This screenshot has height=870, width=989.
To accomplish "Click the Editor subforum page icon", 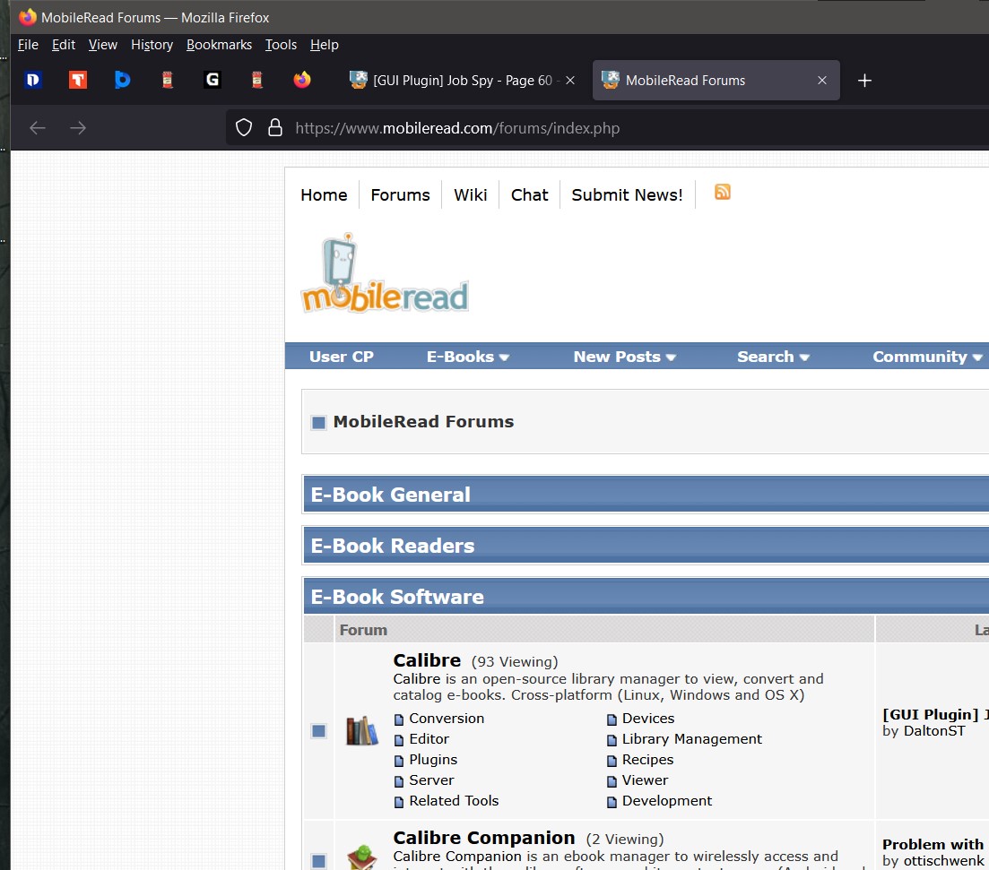I will [x=399, y=740].
